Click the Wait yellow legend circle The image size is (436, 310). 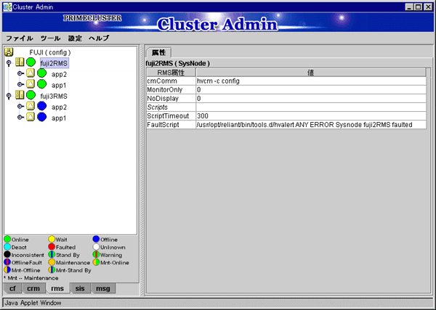[x=52, y=239]
